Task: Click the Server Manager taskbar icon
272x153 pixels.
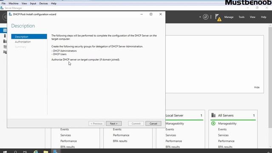Action: tap(56, 151)
